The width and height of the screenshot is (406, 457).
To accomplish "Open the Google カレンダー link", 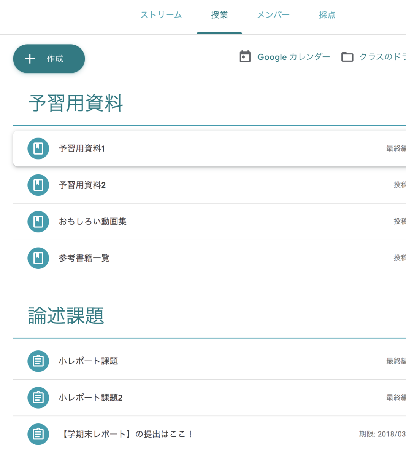I will [x=294, y=57].
